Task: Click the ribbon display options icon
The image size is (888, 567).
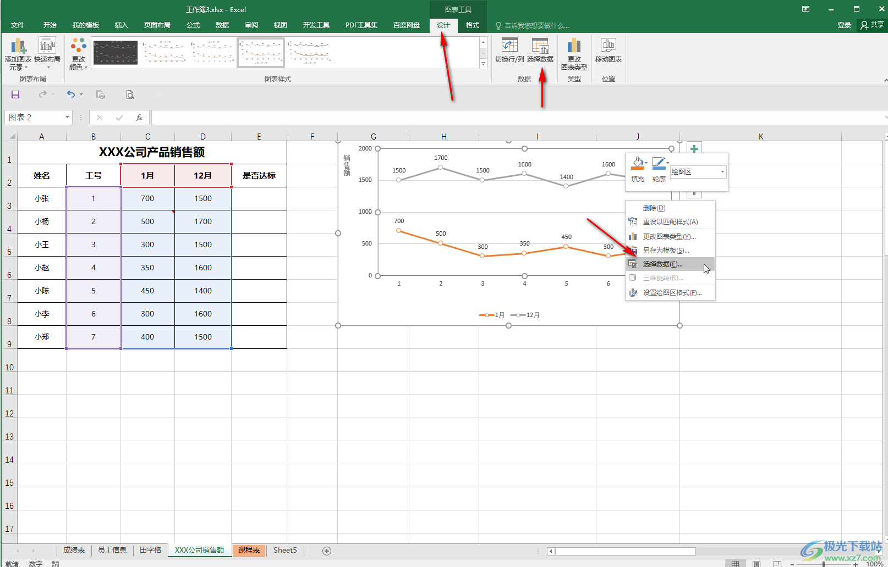Action: click(805, 9)
